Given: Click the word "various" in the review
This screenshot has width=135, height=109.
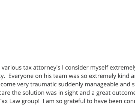Looking at the screenshot, I should tap(12, 68).
